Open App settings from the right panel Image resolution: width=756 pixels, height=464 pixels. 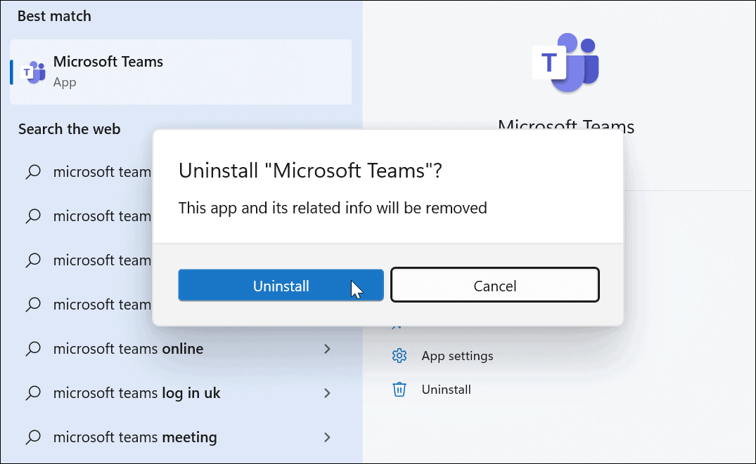point(458,356)
